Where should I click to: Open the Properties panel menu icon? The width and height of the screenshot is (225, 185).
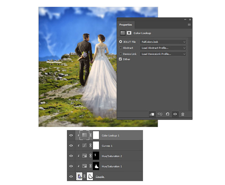pos(189,25)
